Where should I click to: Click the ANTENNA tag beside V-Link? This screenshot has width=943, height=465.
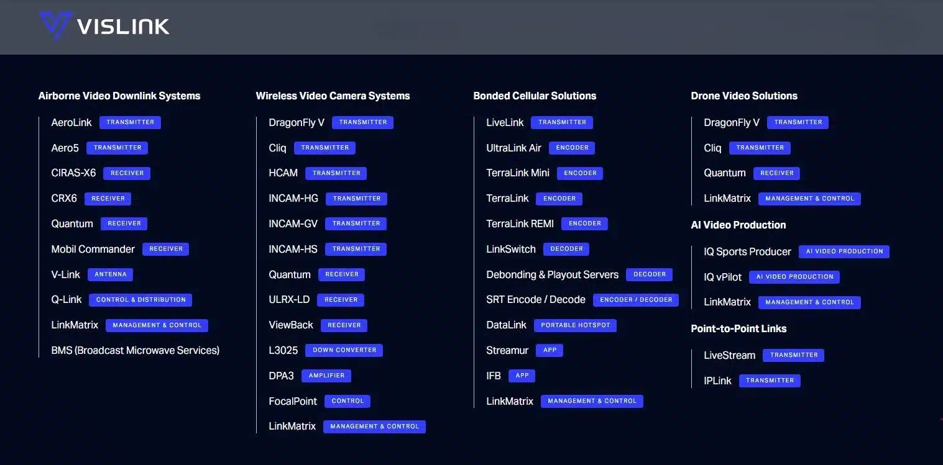click(111, 274)
